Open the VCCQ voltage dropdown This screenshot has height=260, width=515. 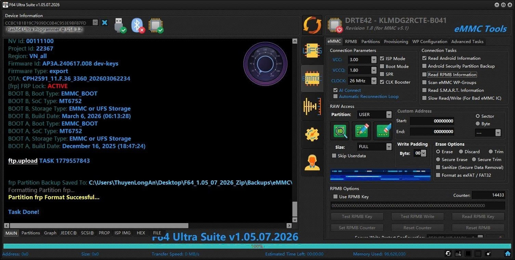tap(374, 70)
